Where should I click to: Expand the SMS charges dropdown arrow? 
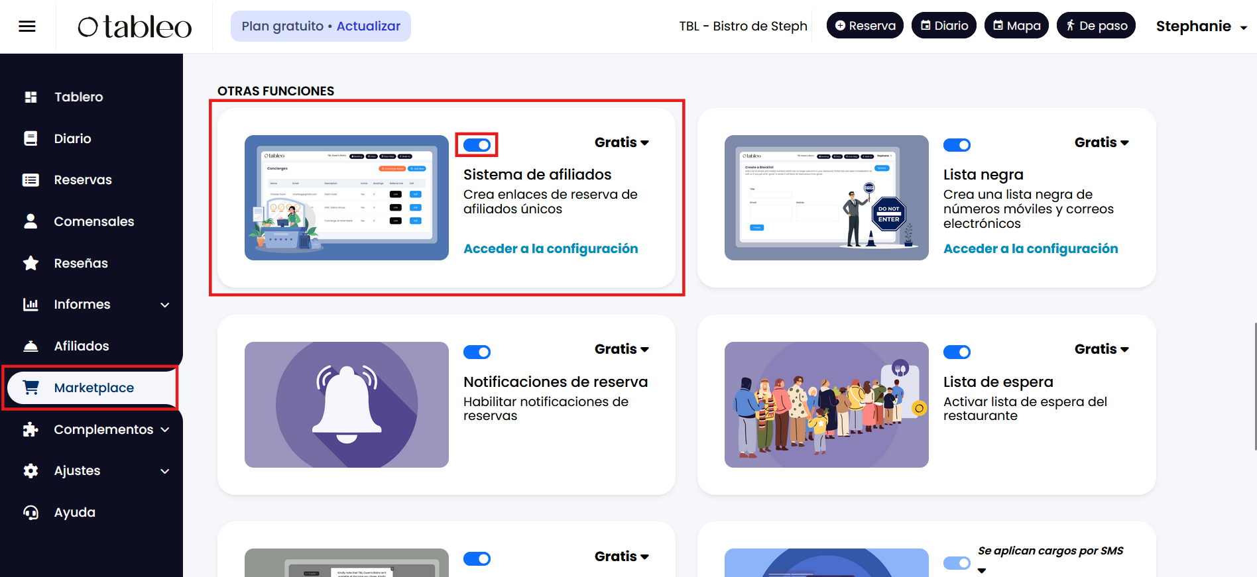[x=982, y=570]
